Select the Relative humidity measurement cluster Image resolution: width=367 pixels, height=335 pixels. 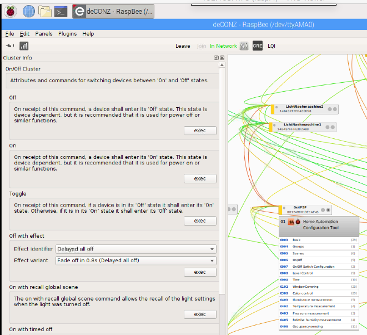pyautogui.click(x=319, y=320)
